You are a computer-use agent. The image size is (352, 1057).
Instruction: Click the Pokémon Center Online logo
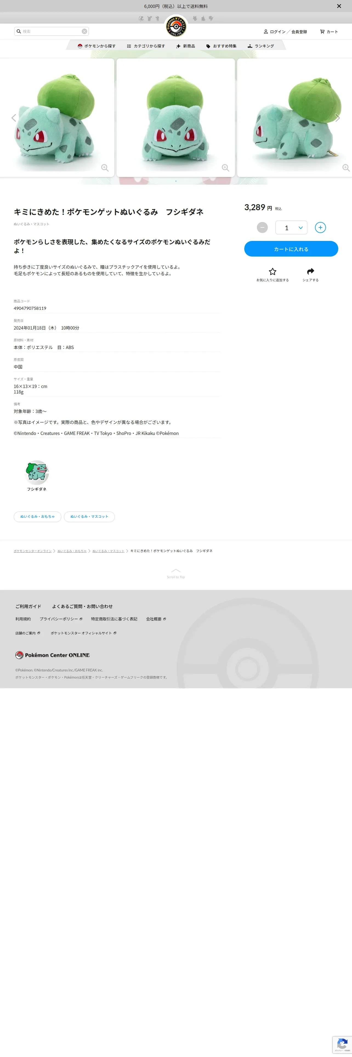[x=176, y=26]
